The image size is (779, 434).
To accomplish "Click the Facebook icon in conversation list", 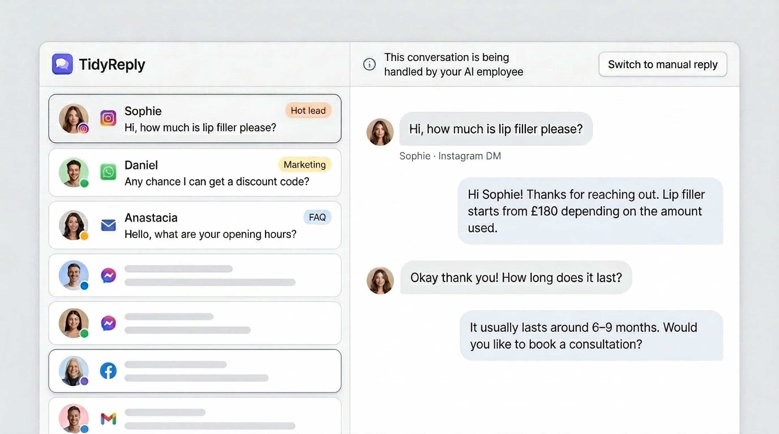I will pyautogui.click(x=108, y=371).
